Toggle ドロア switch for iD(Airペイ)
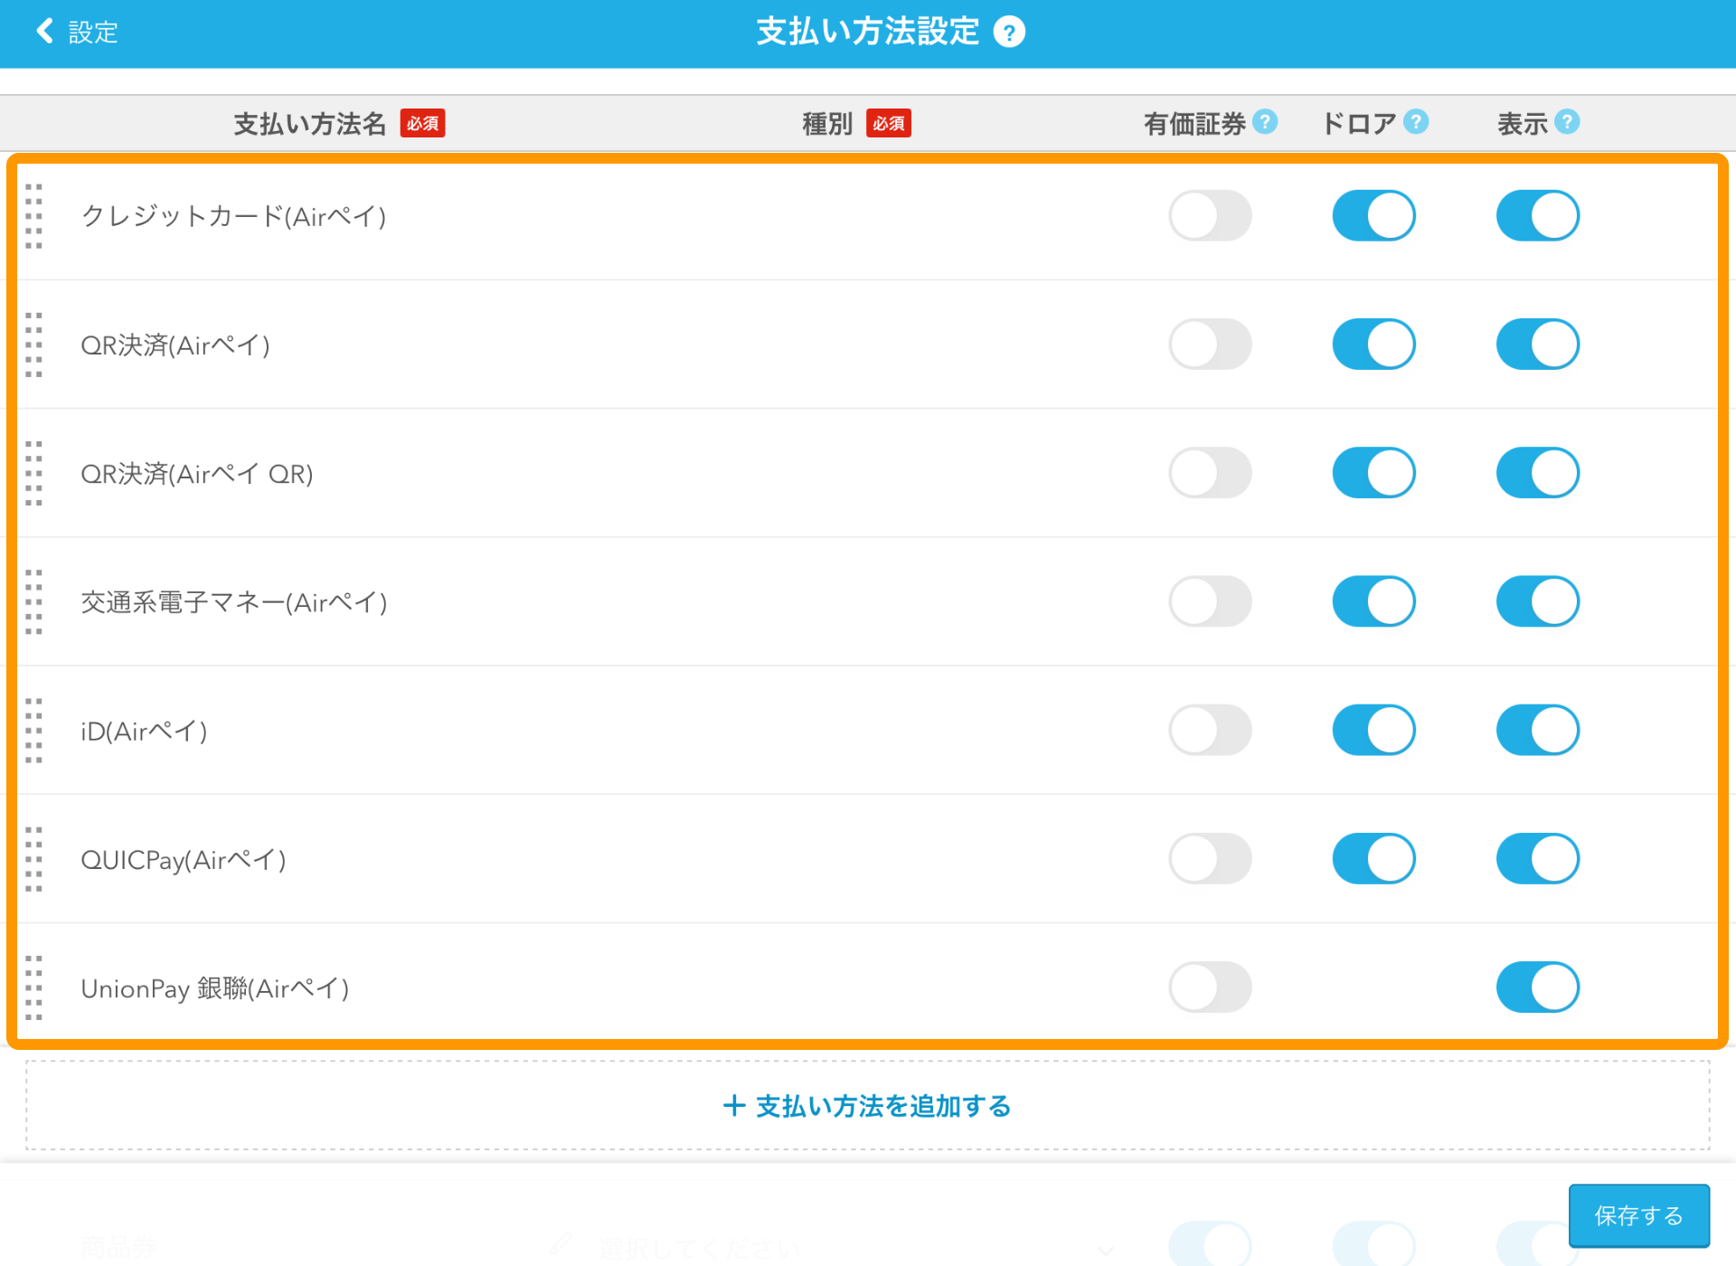The height and width of the screenshot is (1266, 1736). [1373, 731]
